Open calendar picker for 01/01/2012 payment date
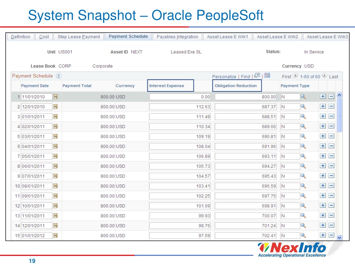 click(x=55, y=236)
